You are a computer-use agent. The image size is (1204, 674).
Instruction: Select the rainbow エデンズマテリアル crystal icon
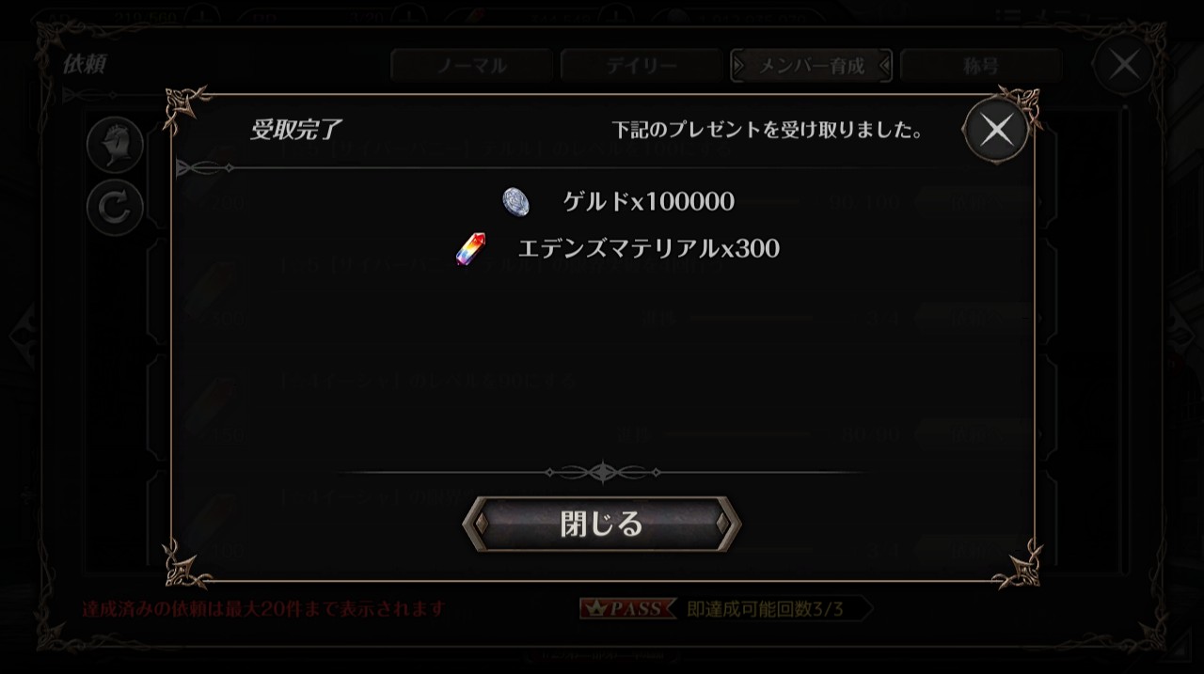coord(470,249)
